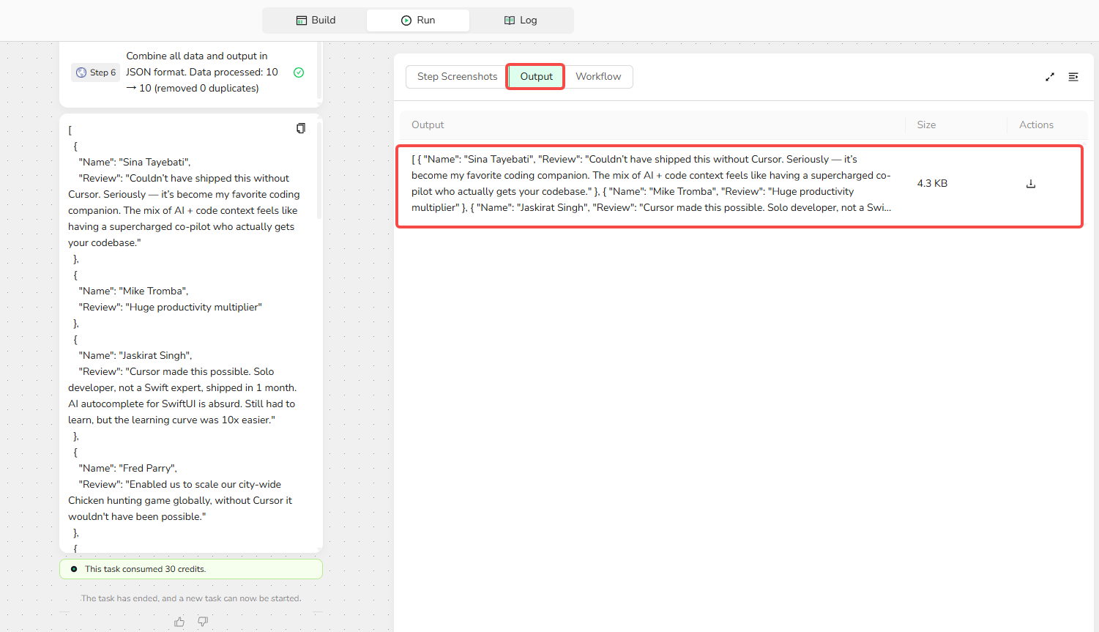
Task: Select the Output tab
Action: click(x=536, y=77)
